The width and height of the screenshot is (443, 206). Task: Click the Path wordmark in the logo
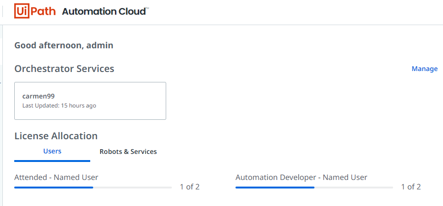pos(44,11)
